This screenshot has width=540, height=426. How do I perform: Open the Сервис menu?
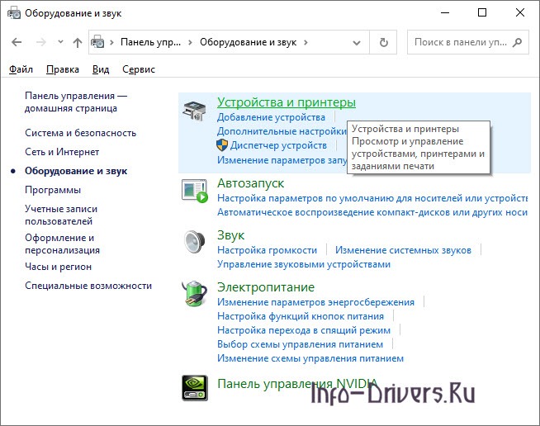click(139, 70)
